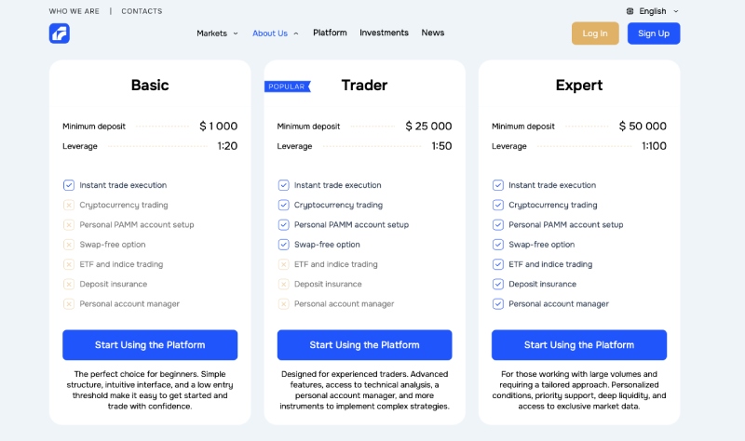Viewport: 745px width, 441px height.
Task: Click the Popular badge on Trader plan
Action: point(287,87)
